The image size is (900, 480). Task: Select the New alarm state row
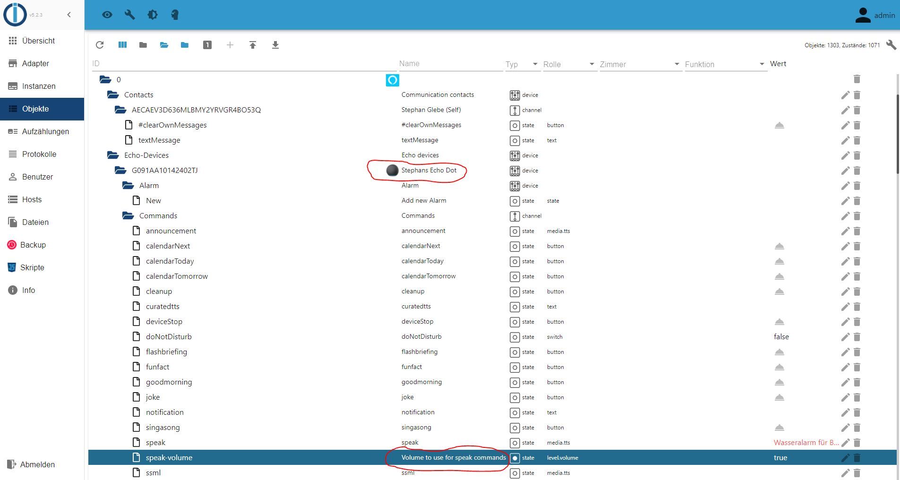[492, 201]
